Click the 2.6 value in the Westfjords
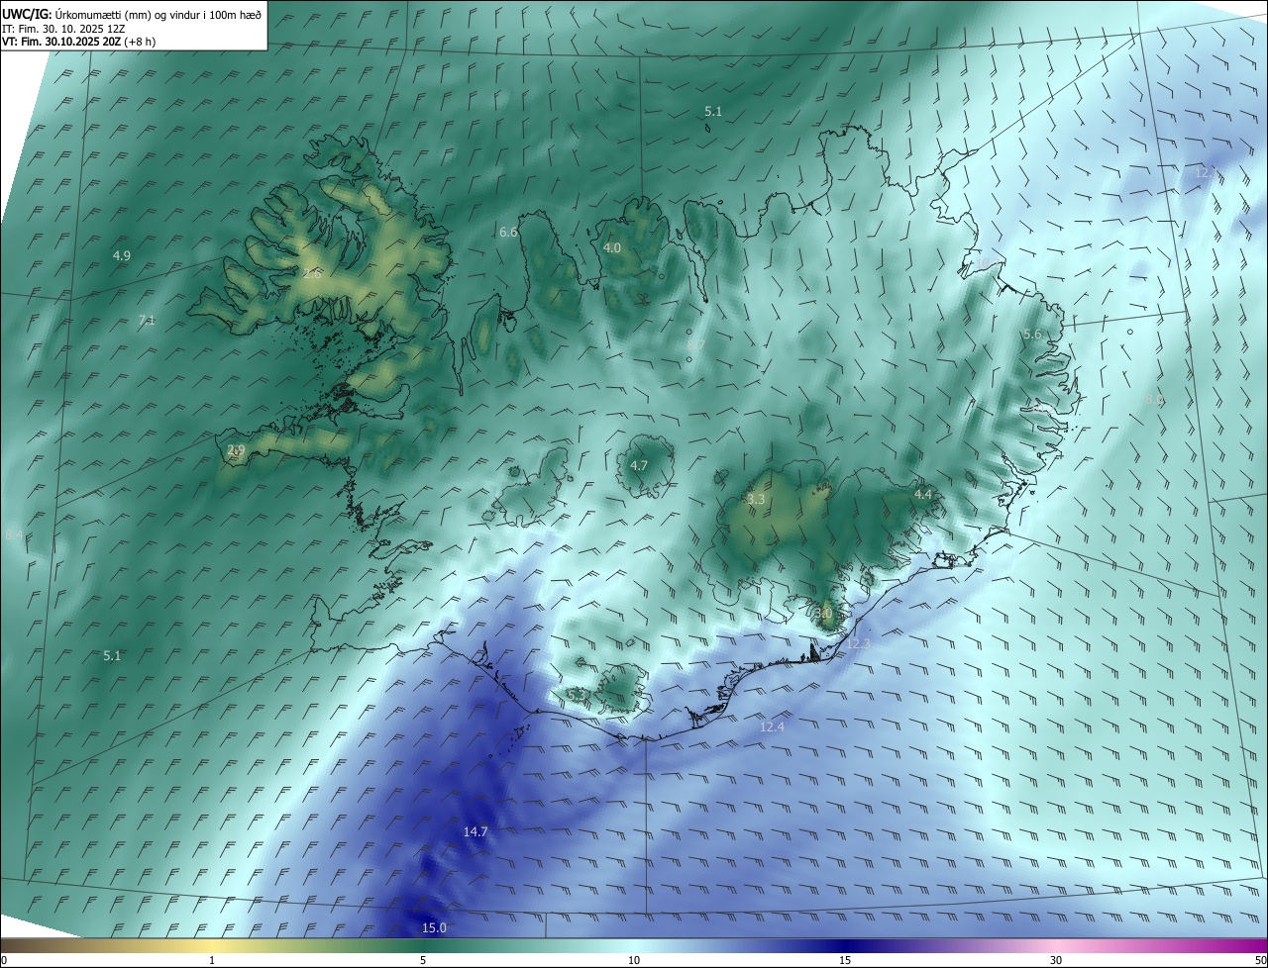The height and width of the screenshot is (968, 1268). coord(312,273)
